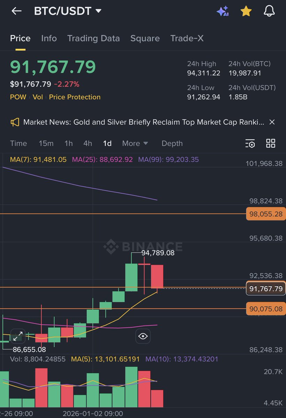Tap the 24h Low value 91,262.94
Viewport: 286px width, 418px height.
pyautogui.click(x=204, y=97)
